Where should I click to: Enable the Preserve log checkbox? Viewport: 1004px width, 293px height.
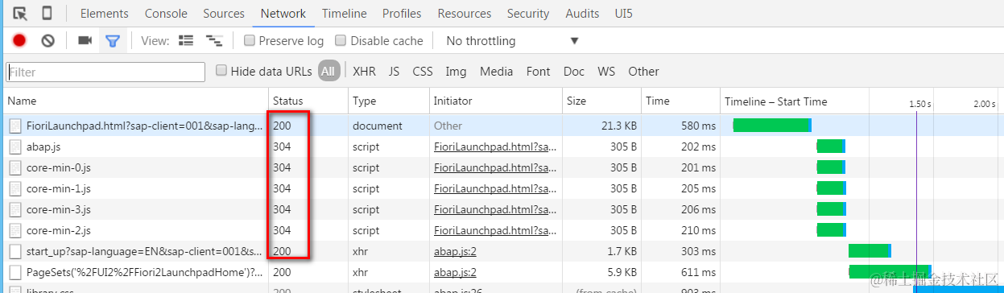[x=250, y=40]
